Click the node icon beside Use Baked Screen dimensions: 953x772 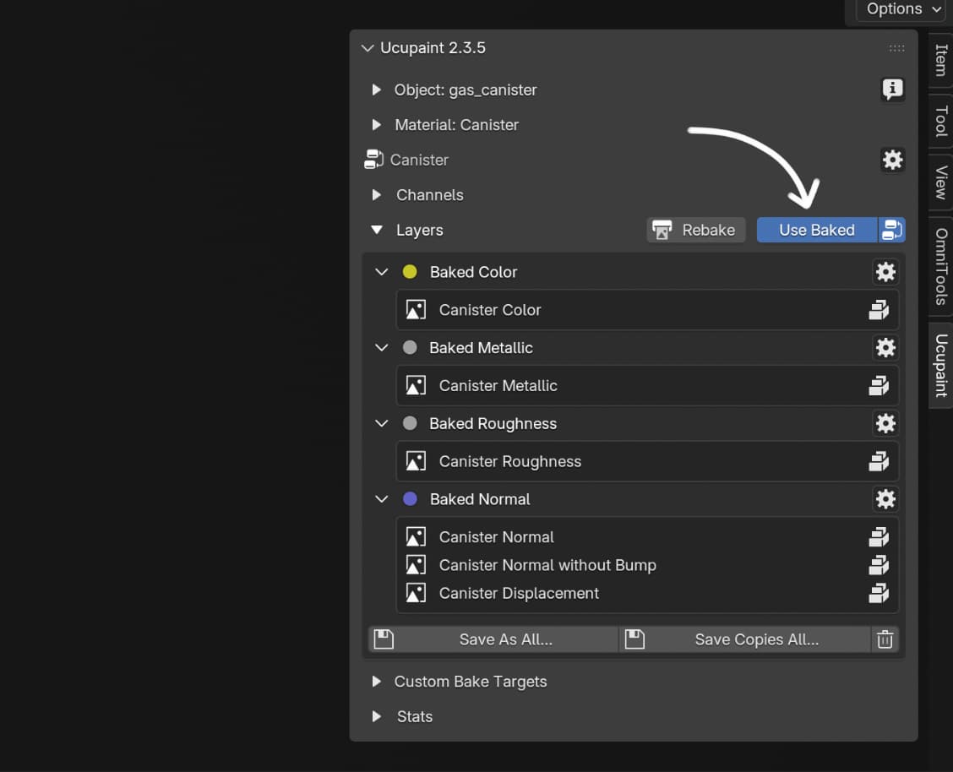coord(891,231)
